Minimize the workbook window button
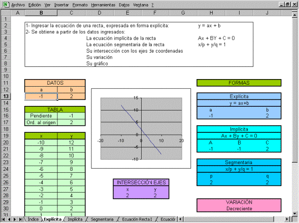The height and width of the screenshot is (223, 299). (282, 5)
